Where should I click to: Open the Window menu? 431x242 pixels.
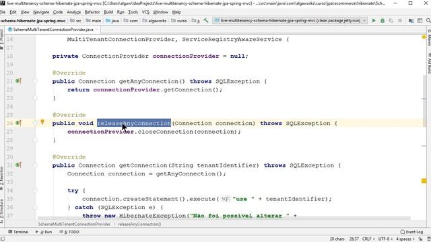[x=160, y=12]
